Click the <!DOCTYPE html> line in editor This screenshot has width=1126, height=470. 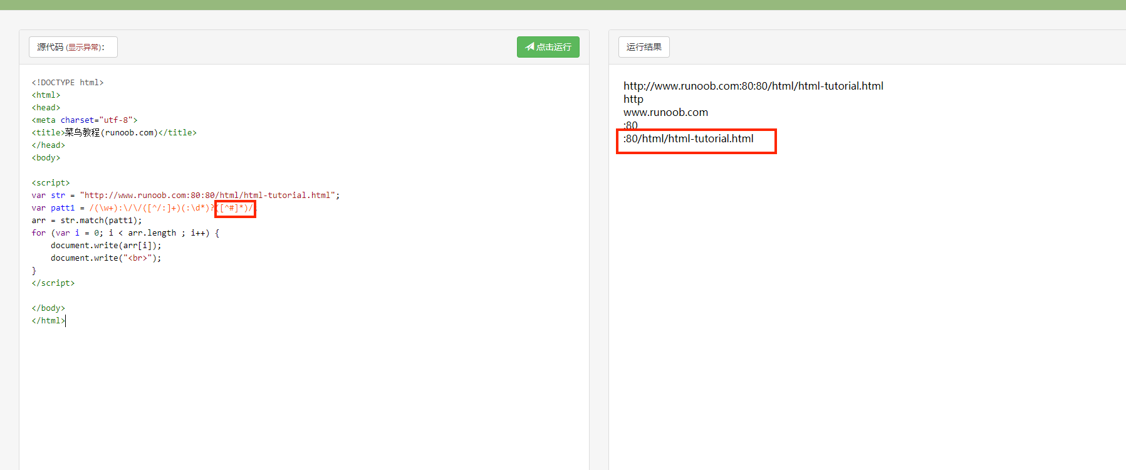[68, 83]
